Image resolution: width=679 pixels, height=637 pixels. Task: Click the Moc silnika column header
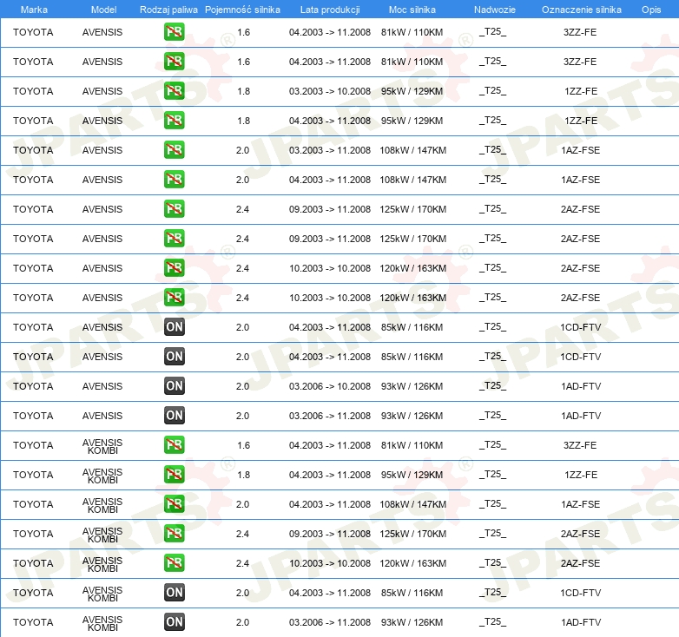pos(412,10)
